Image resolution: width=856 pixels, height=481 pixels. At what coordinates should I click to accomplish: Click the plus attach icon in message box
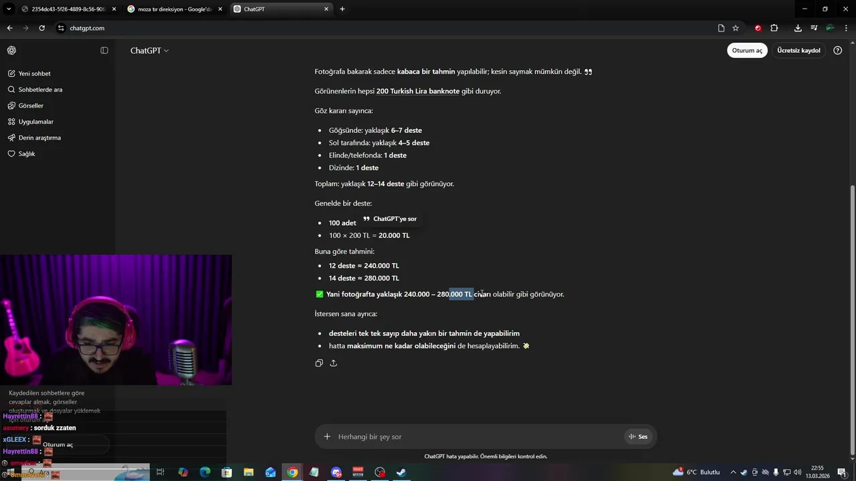coord(327,437)
